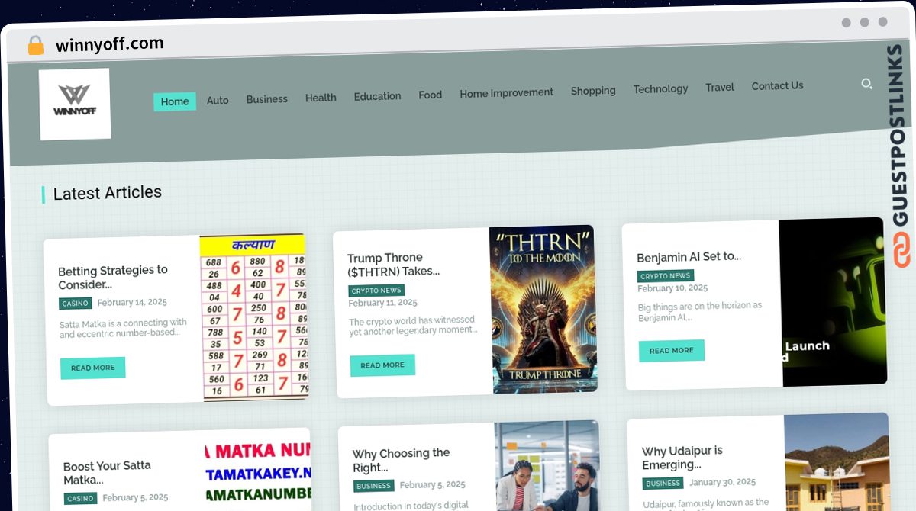This screenshot has height=511, width=916.
Task: Open the search magnifier icon
Action: (866, 84)
